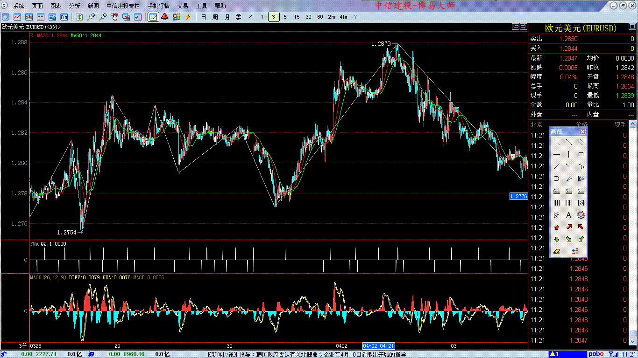The width and height of the screenshot is (638, 358).
Task: Expand the round dropdown button beside 系统
Action: pyautogui.click(x=5, y=6)
